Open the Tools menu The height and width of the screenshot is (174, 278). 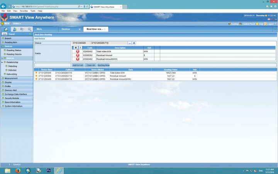click(x=33, y=11)
